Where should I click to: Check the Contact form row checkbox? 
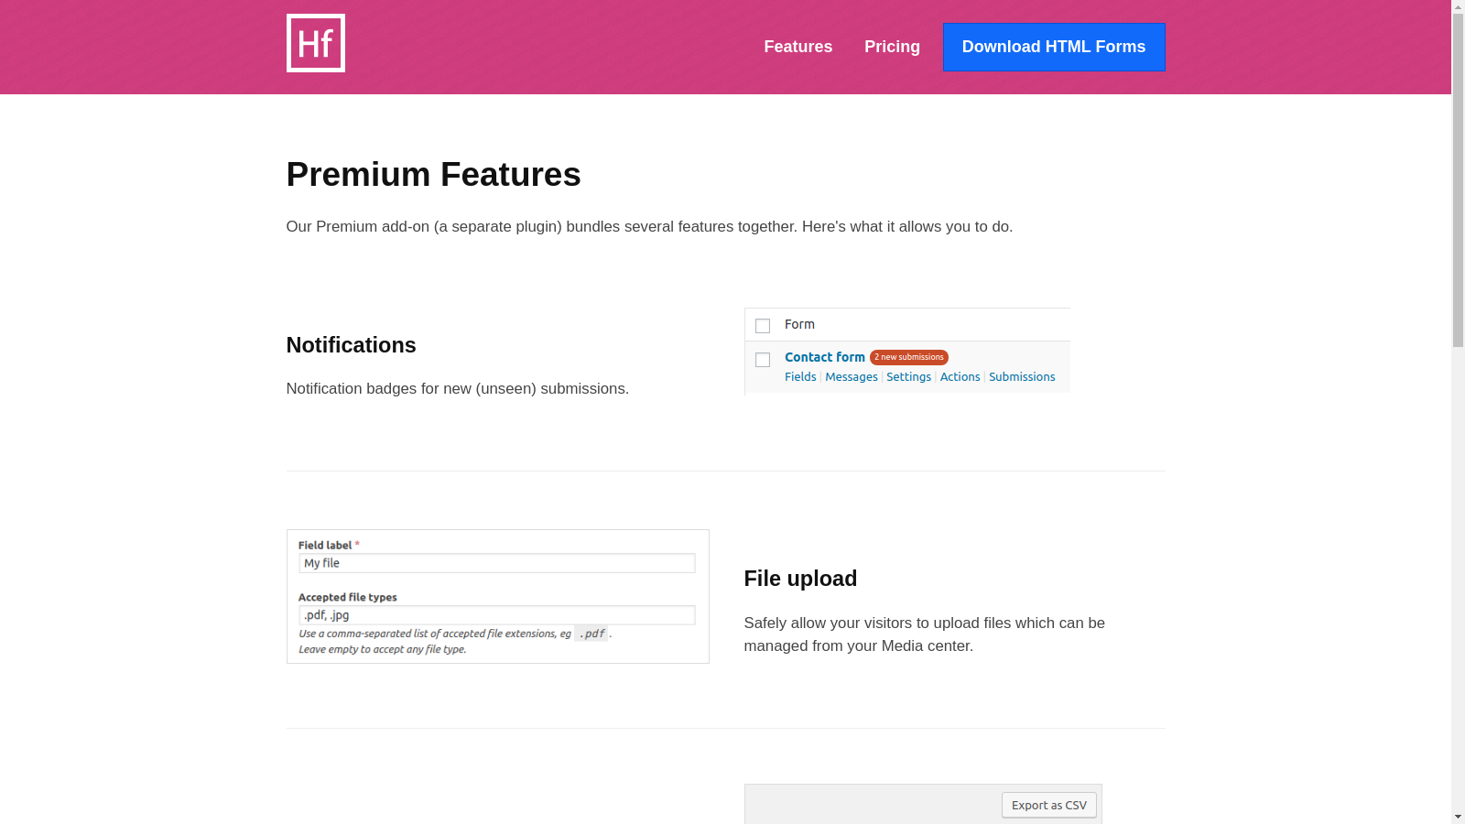(x=763, y=360)
